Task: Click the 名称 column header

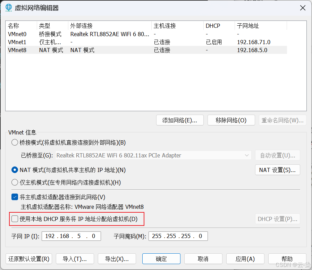Action: click(x=22, y=26)
